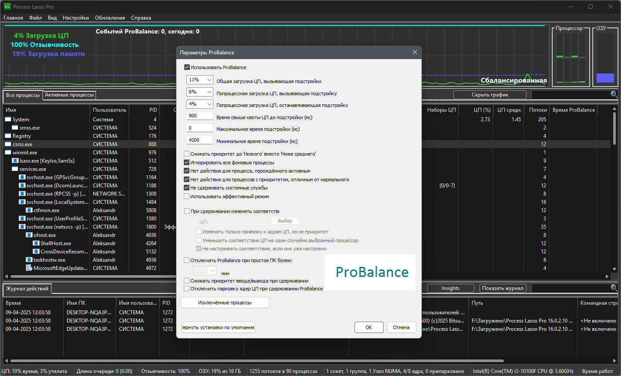Click the lsass.exe process icon
Viewport: 621px width, 376px height.
click(15, 161)
